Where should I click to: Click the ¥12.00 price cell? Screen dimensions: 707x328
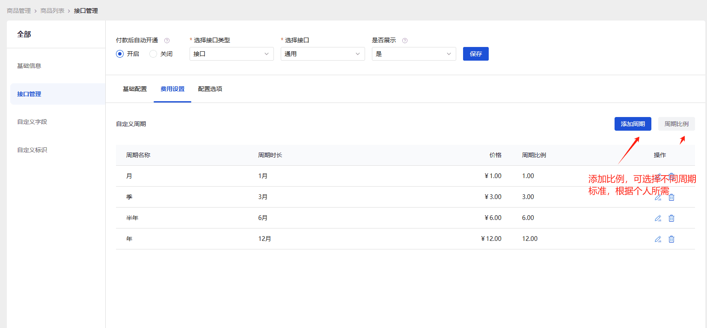[x=491, y=239]
